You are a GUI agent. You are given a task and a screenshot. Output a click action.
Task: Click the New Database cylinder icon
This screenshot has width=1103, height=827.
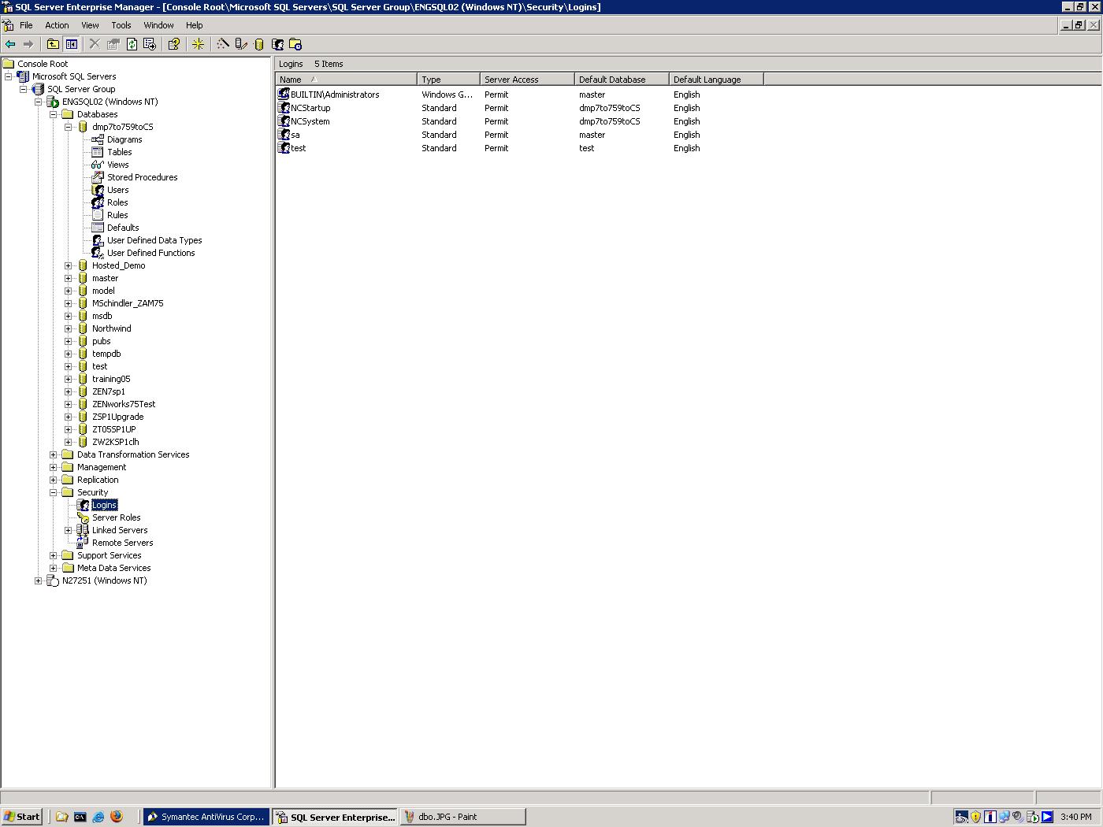(259, 44)
